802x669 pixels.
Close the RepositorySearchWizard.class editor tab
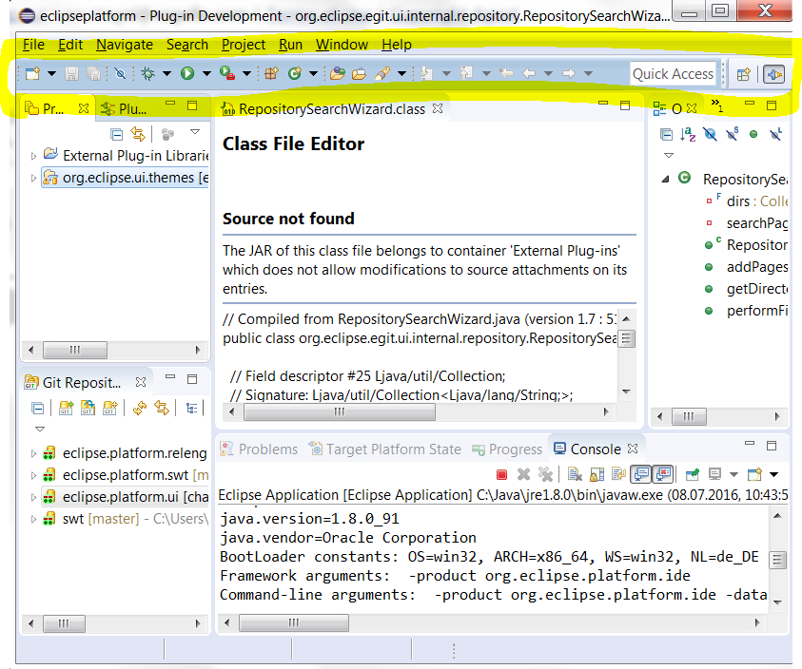click(438, 108)
